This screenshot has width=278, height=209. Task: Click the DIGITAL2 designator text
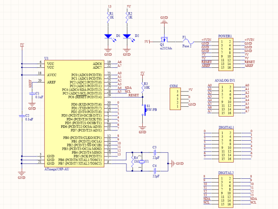226,173
